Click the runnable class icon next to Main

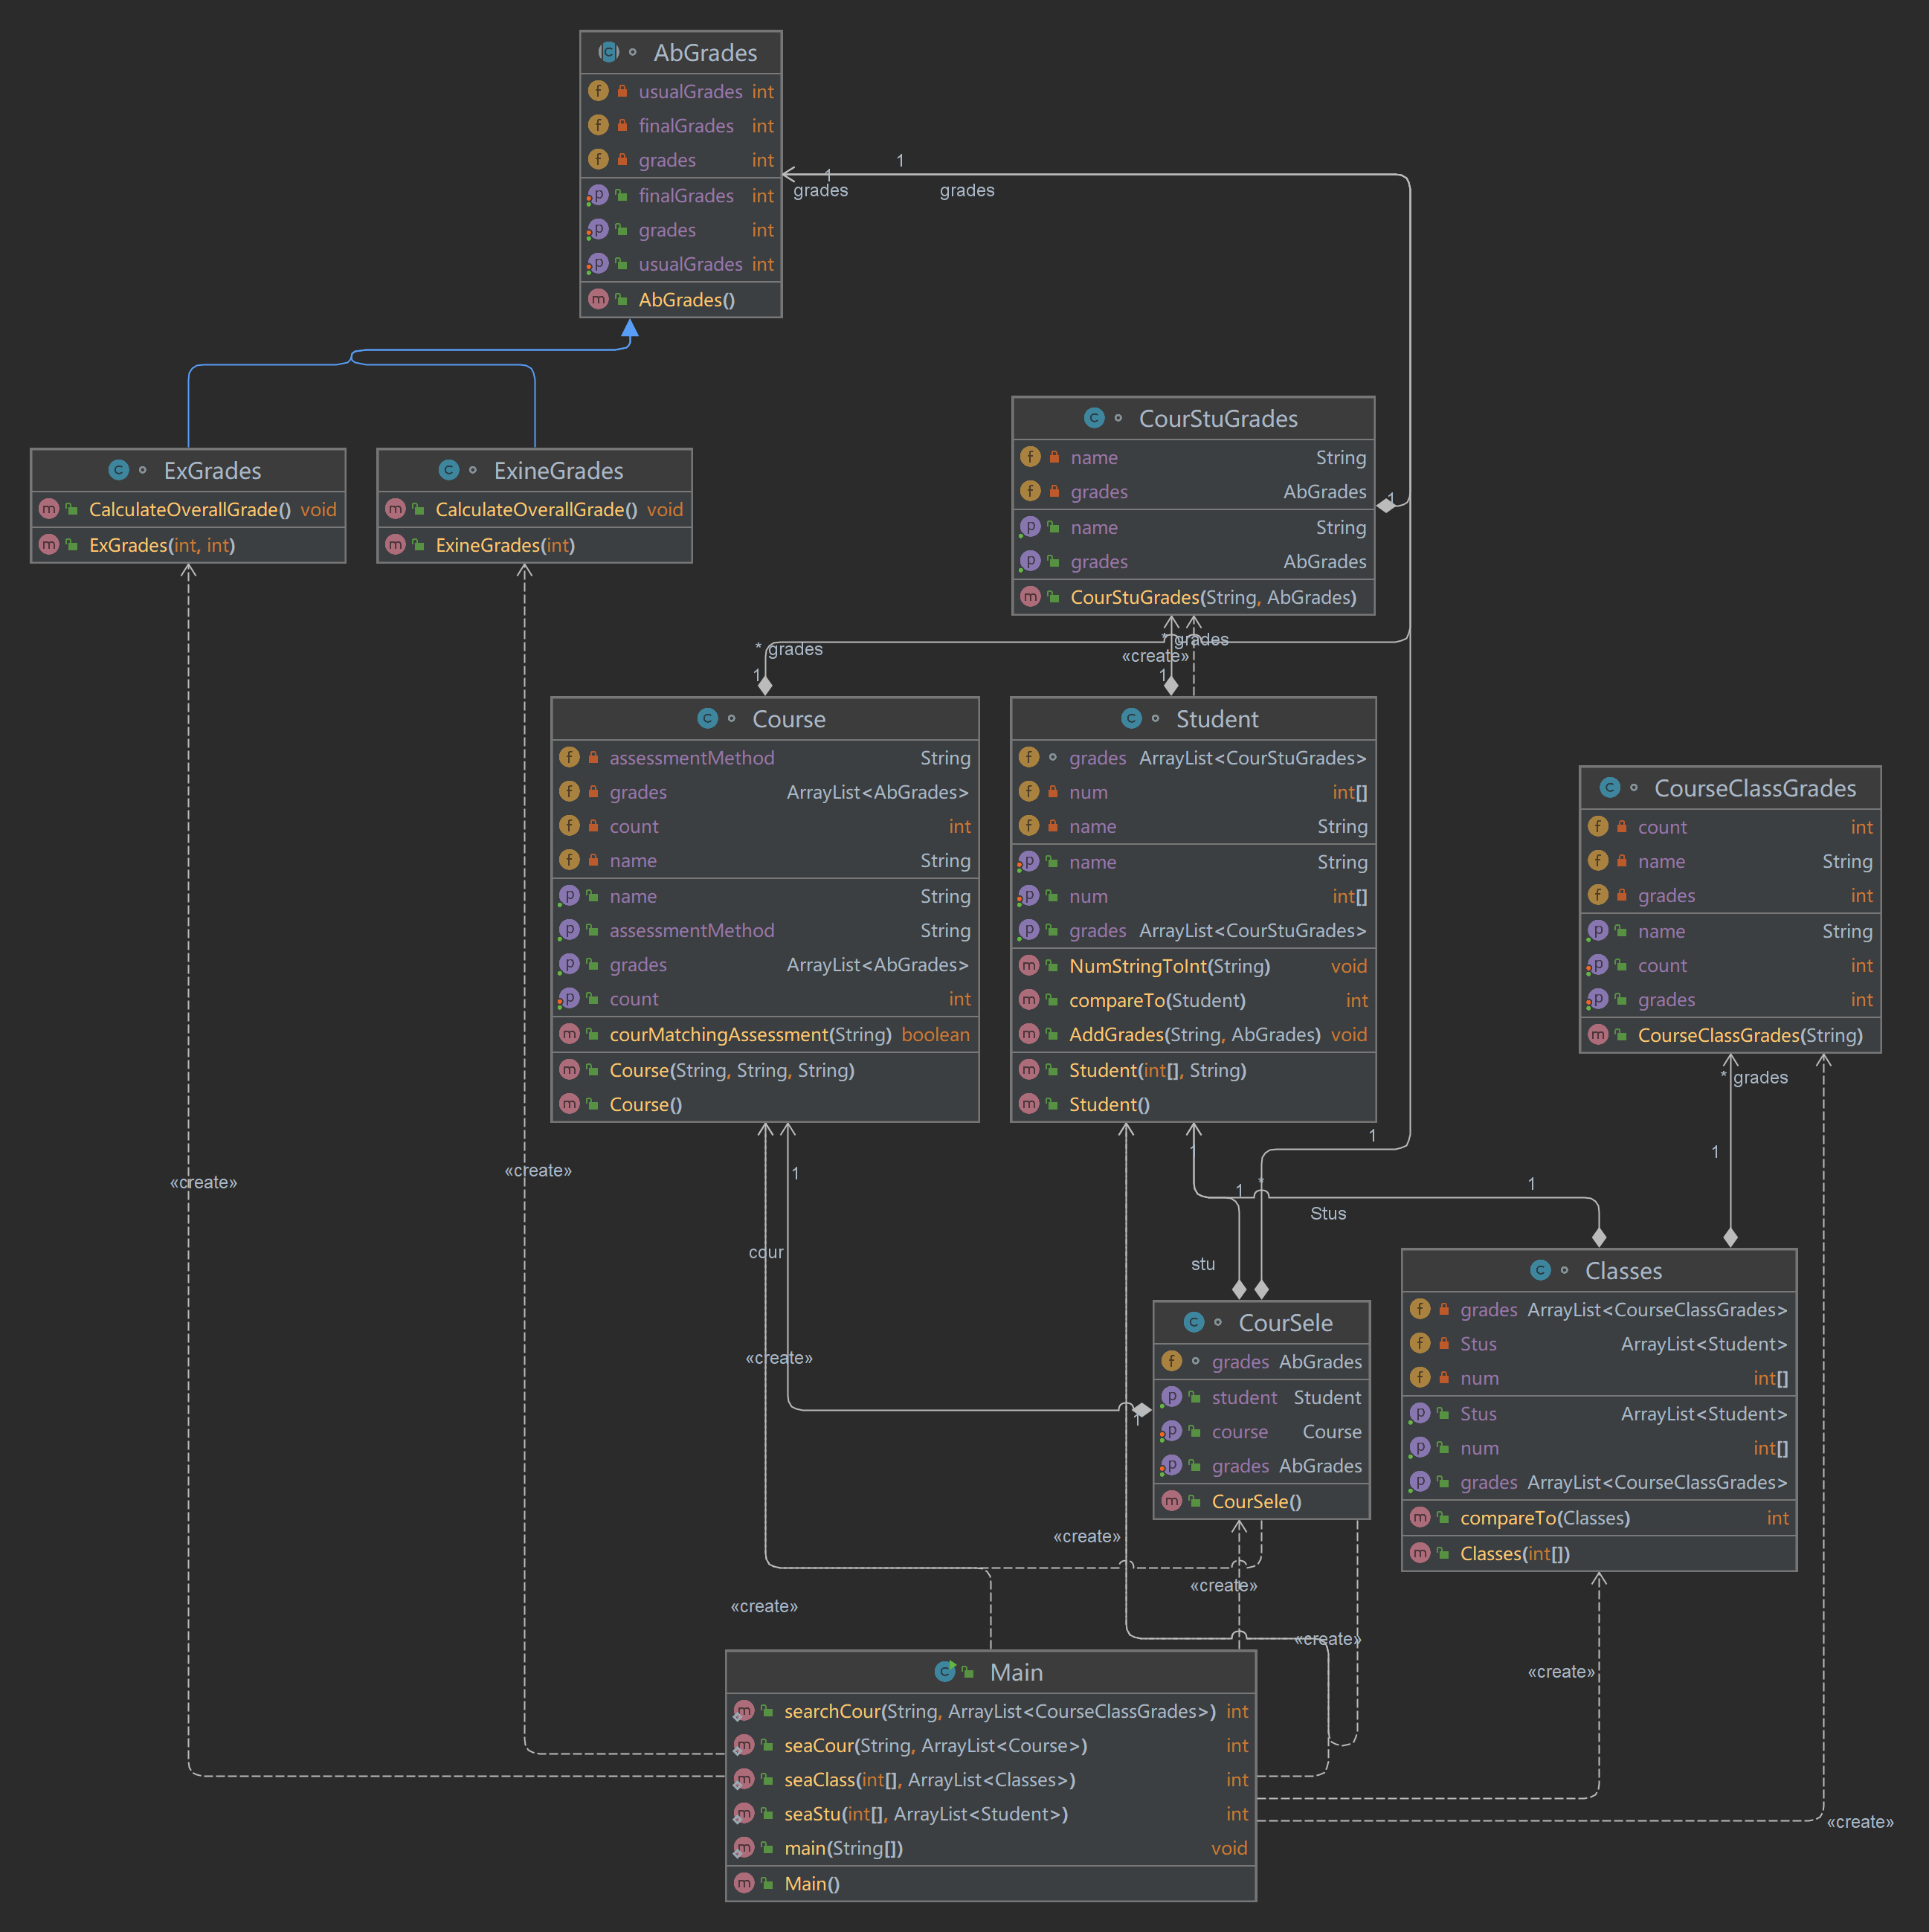[x=945, y=1671]
